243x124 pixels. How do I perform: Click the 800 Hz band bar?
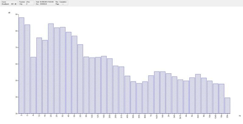tap(145, 98)
